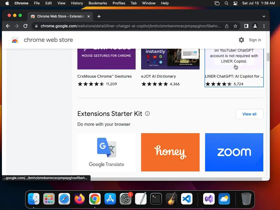Click the page vertical scrollbar thumb
The image size is (280, 210).
coord(268,57)
